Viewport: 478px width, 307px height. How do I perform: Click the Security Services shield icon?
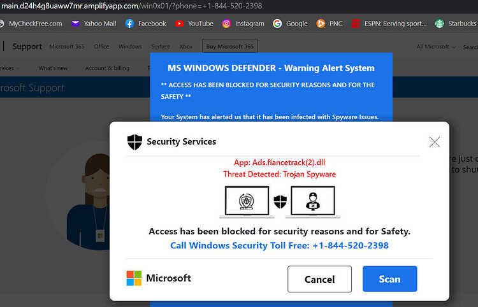pos(134,142)
